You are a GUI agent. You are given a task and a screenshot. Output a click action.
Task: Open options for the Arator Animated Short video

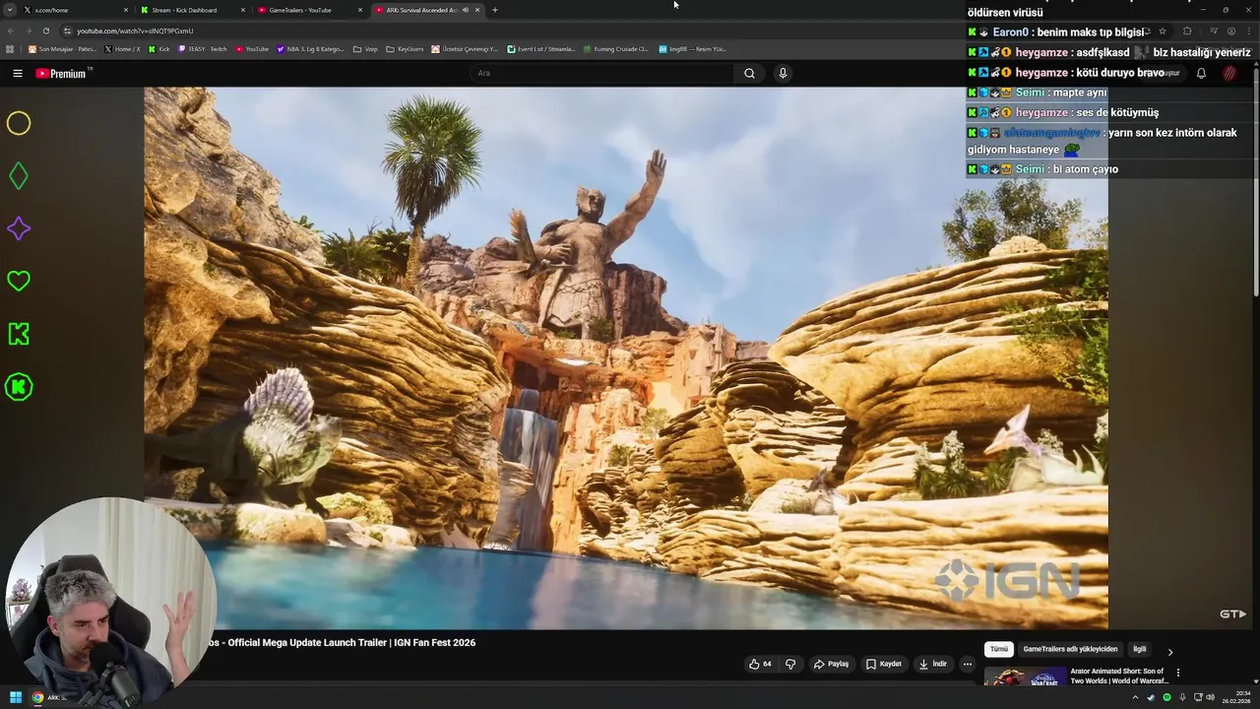[1177, 673]
